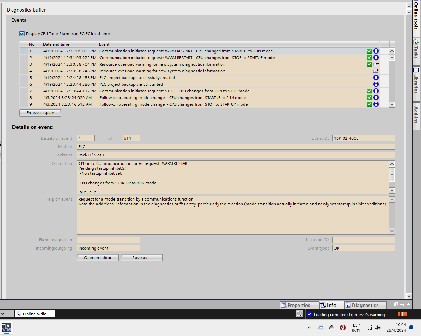
Task: Switch to the Diagnostics tab
Action: coord(365,305)
